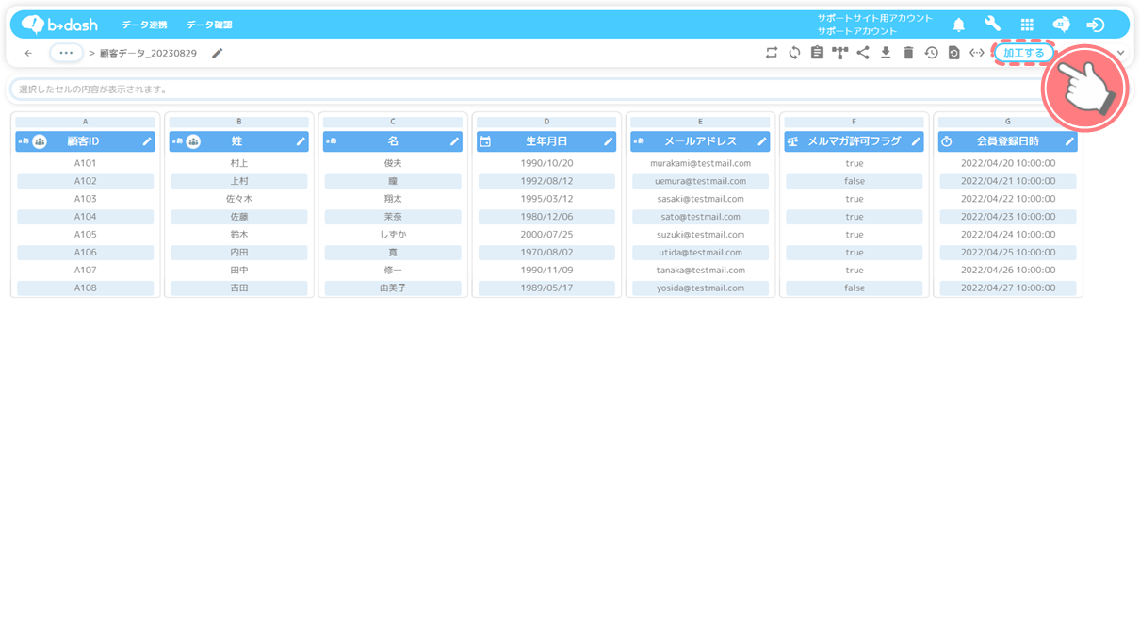Edit the 名 column pencil
Viewport: 1140px width, 641px height.
point(454,141)
